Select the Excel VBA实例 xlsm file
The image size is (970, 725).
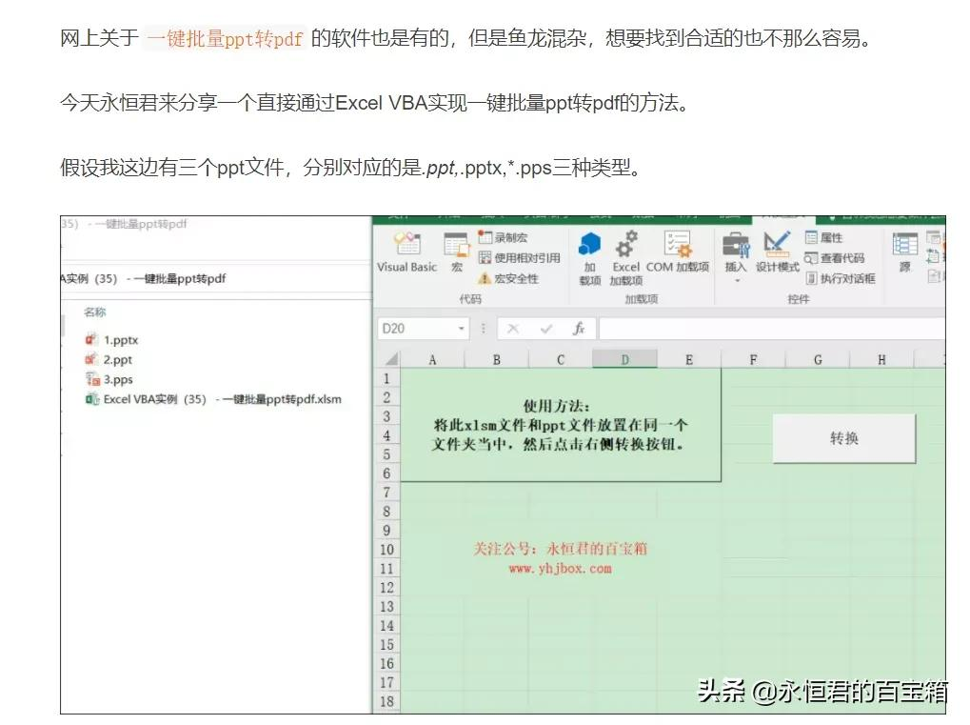(x=213, y=399)
